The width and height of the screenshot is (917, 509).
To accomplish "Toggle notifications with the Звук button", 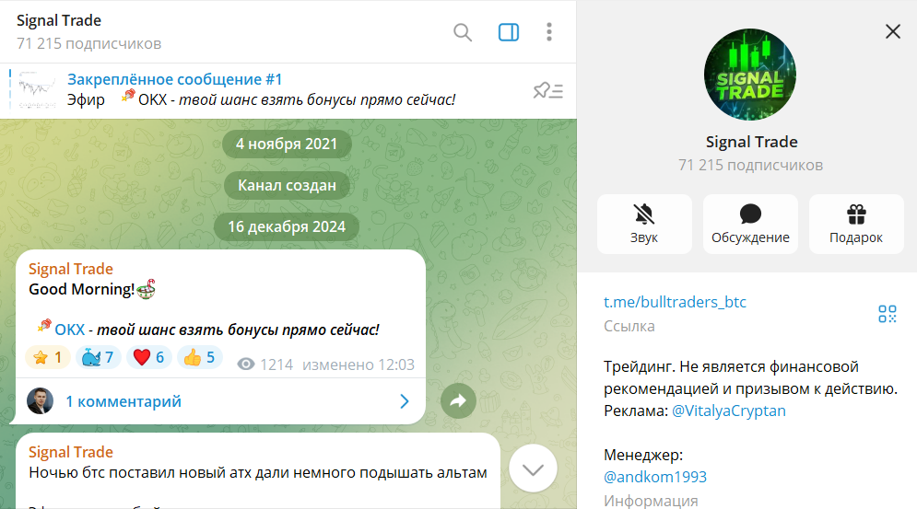I will point(644,224).
